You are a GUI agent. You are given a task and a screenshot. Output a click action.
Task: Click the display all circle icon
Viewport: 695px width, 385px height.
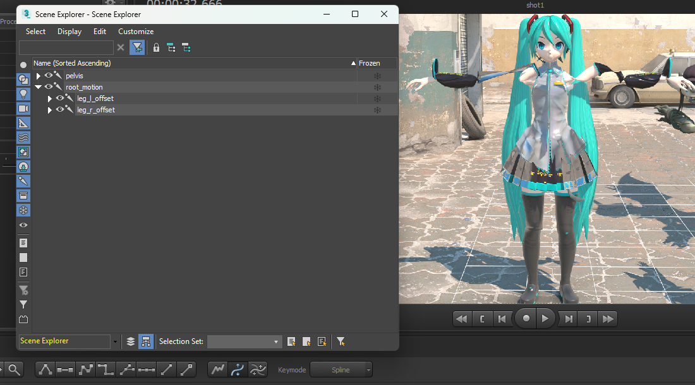click(23, 65)
